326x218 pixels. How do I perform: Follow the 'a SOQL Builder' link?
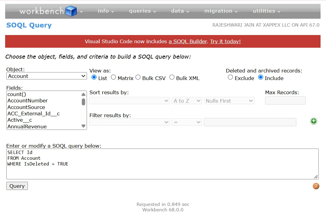click(188, 41)
